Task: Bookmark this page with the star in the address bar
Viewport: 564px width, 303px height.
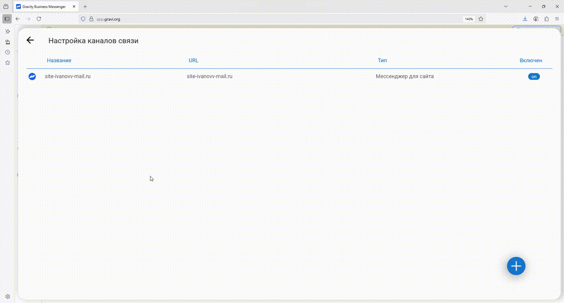Action: (481, 19)
